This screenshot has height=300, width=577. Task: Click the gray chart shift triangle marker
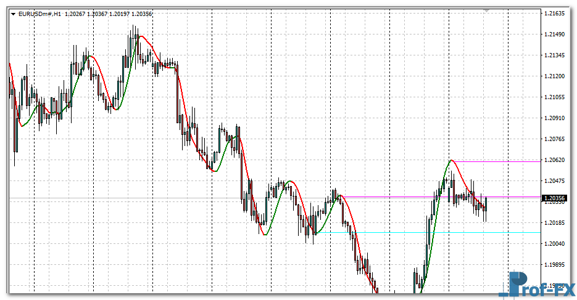487,10
